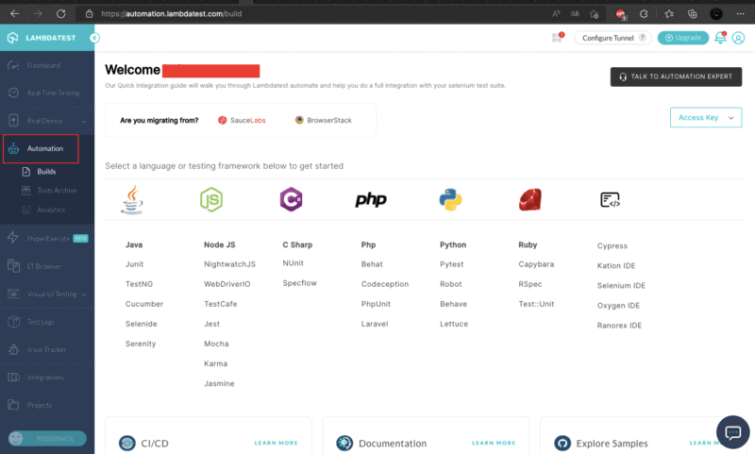Open the Codeception framework link

pos(385,284)
